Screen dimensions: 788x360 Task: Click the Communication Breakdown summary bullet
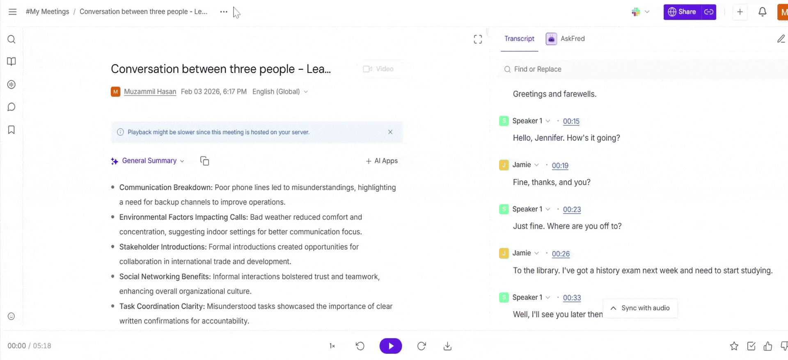click(258, 195)
